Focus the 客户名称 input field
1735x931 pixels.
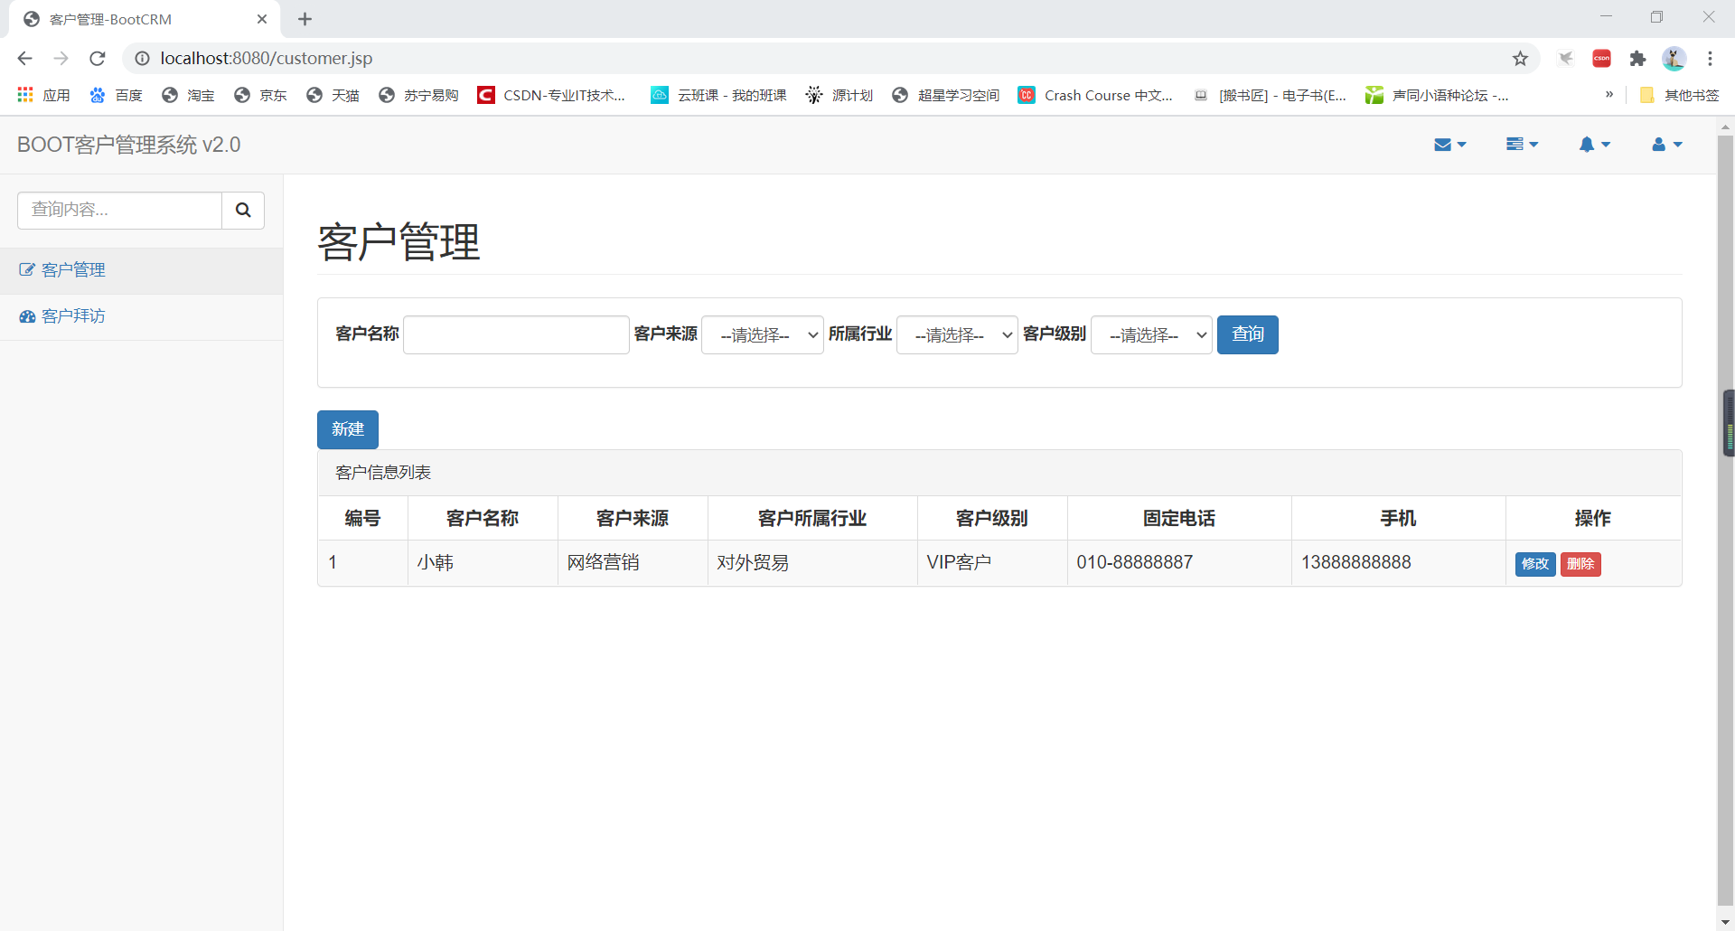516,334
